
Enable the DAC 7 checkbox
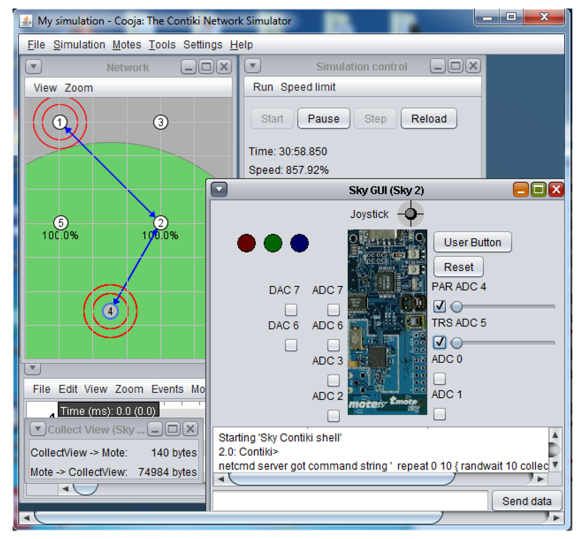point(291,310)
